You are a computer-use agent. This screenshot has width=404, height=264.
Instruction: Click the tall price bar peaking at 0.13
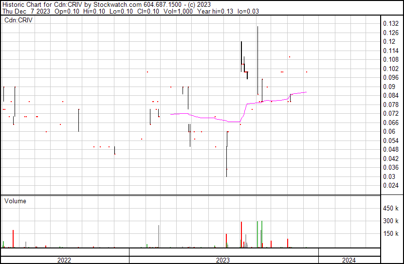tap(257, 58)
